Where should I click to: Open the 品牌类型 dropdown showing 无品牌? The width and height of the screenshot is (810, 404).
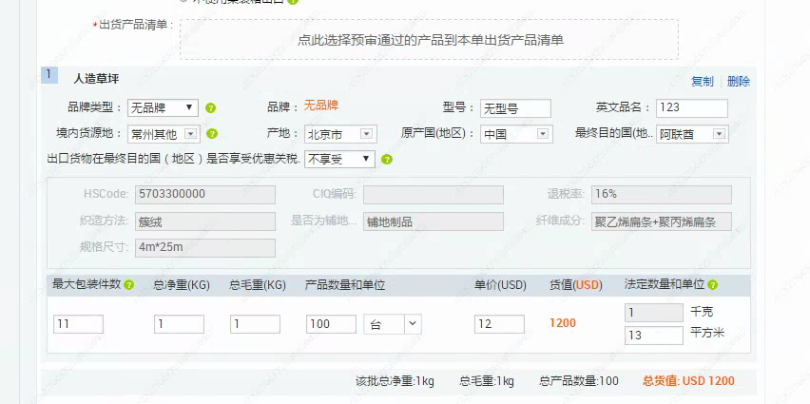(163, 108)
